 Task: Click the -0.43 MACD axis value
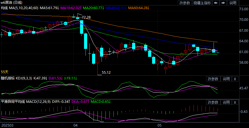click(x=244, y=111)
